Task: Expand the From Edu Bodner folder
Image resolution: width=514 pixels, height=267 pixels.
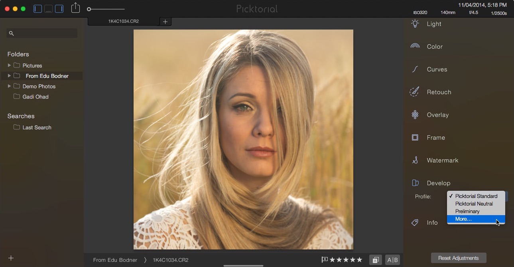Action: tap(9, 75)
